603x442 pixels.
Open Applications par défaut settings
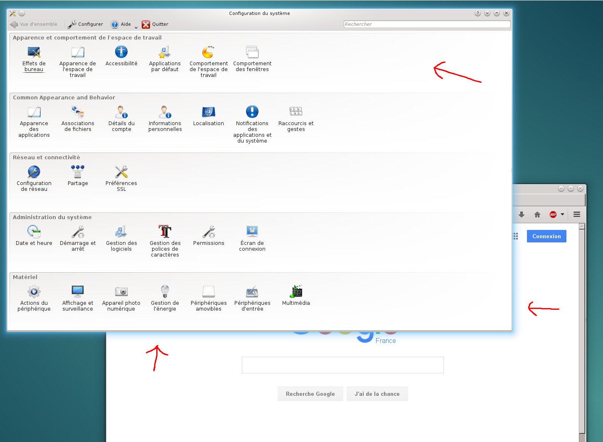click(165, 52)
